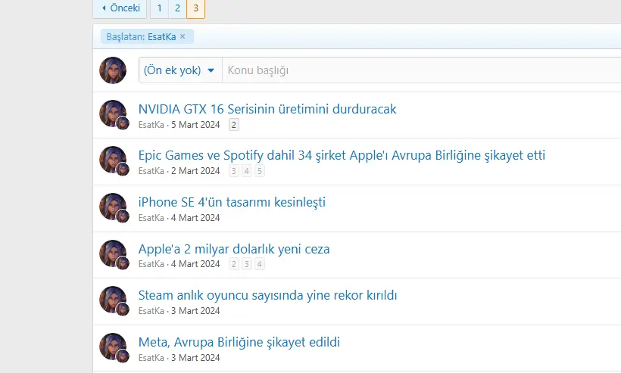
Task: Click avatar of the Epic Games thread
Action: 113,160
